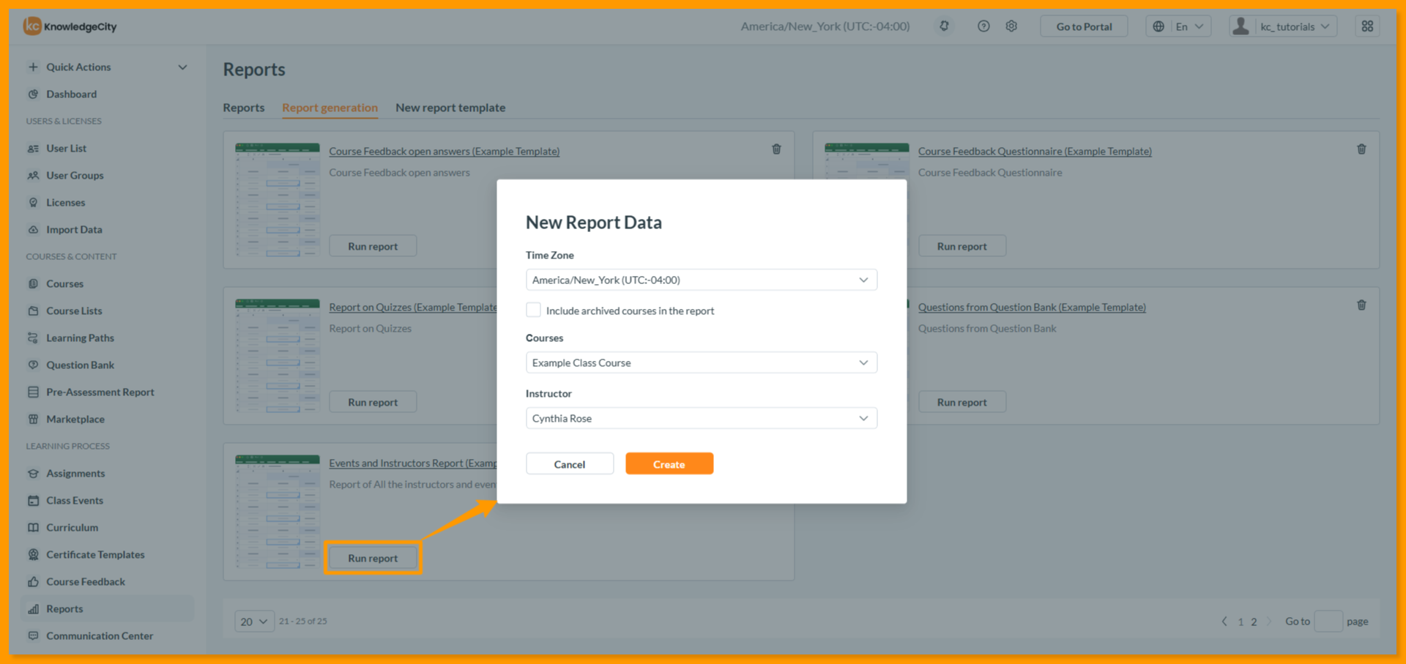Go to User List in sidebar
Viewport: 1406px width, 664px height.
coord(66,148)
